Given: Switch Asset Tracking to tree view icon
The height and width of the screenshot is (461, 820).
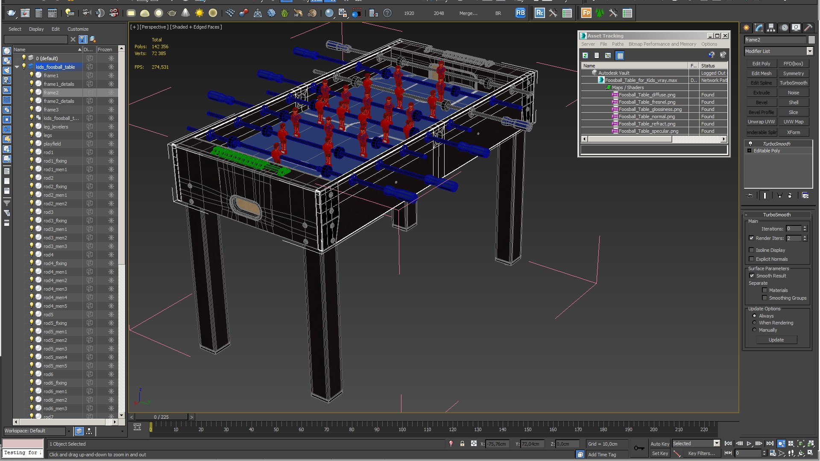Looking at the screenshot, I should point(608,55).
